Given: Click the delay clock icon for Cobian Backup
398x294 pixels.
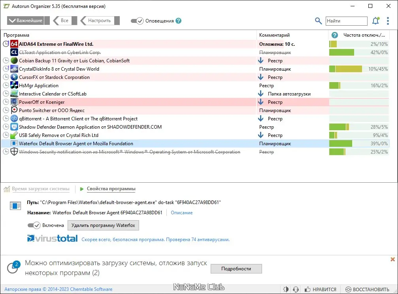Looking at the screenshot, I should click(x=6, y=60).
